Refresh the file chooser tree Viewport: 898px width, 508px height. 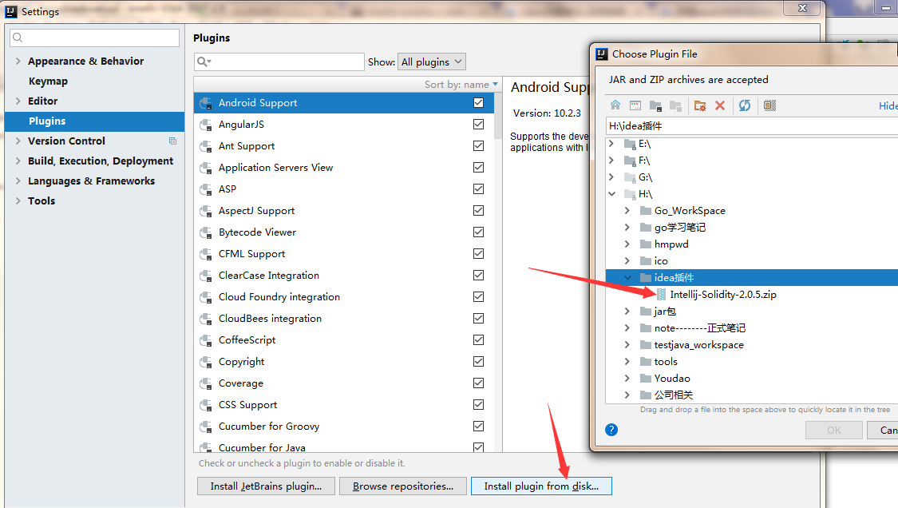(745, 105)
